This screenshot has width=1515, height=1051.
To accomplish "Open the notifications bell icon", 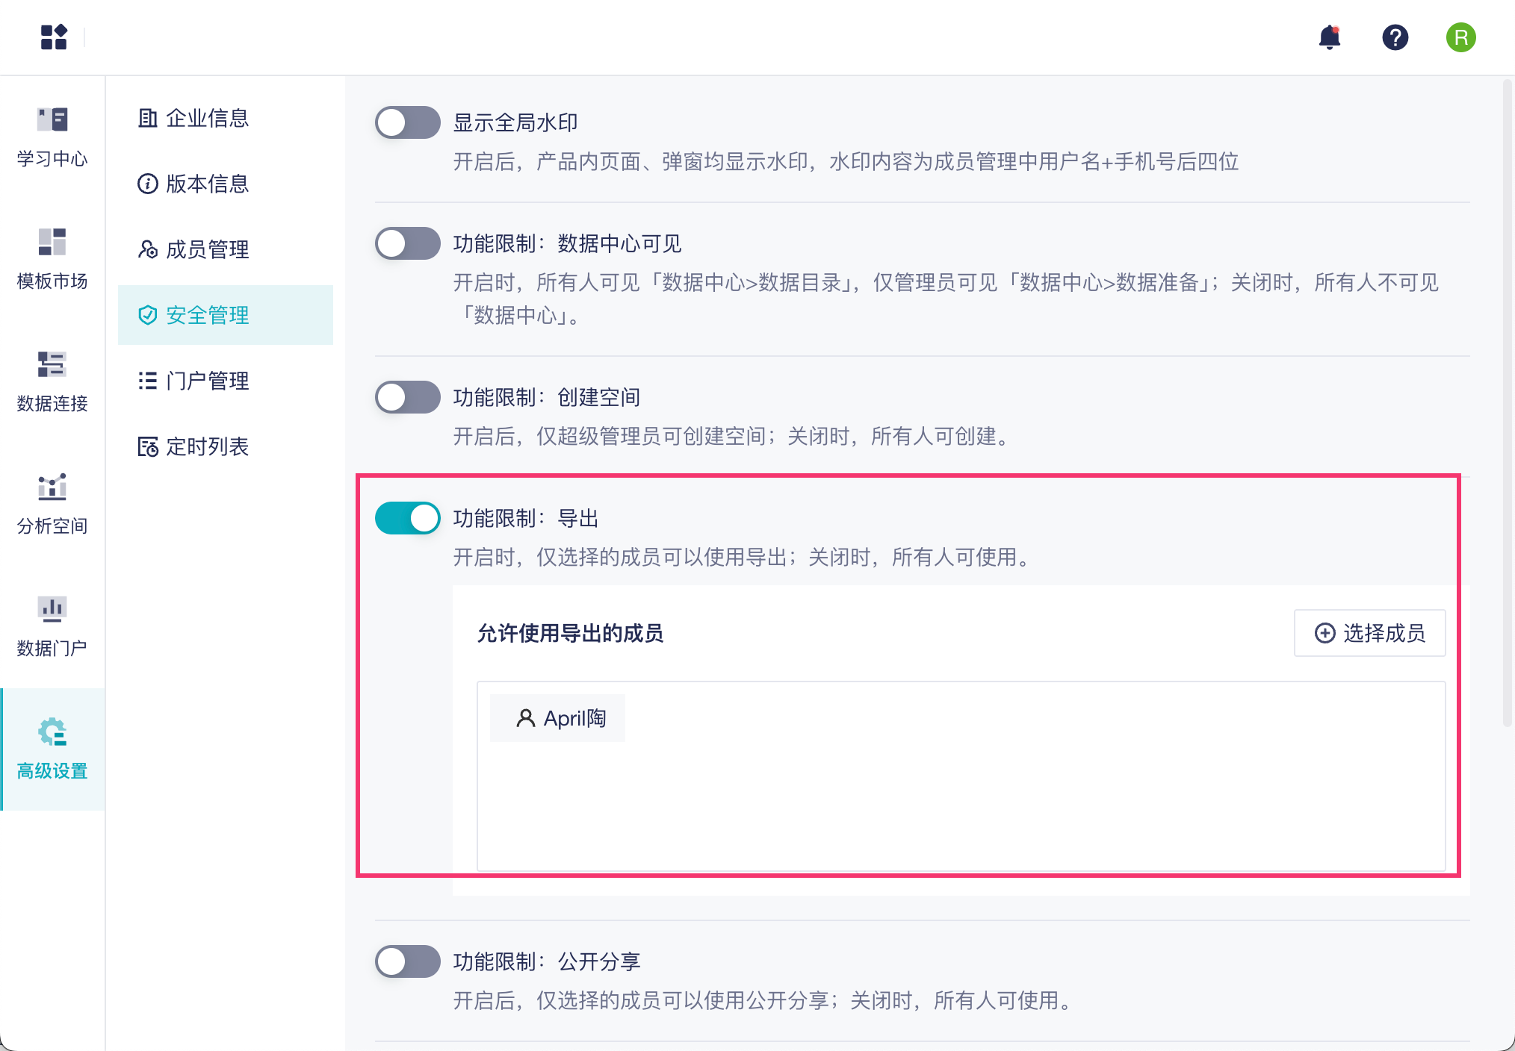I will click(x=1329, y=37).
